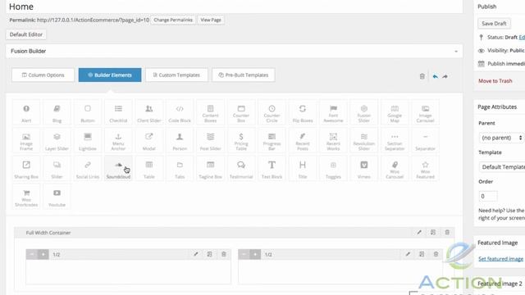The image size is (525, 295).
Task: Open the Template dropdown
Action: tap(502, 167)
